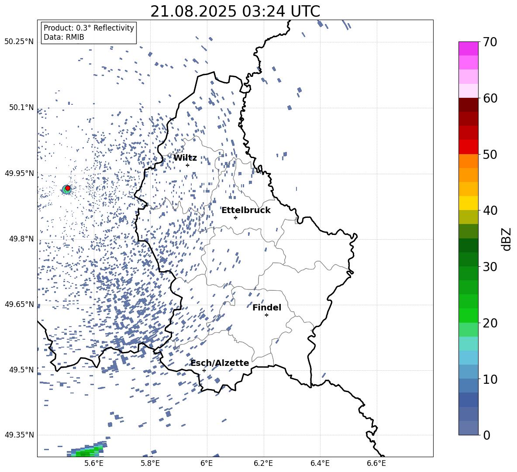517x472 pixels.
Task: Click the 6.6°E longitude label
Action: coord(376,463)
